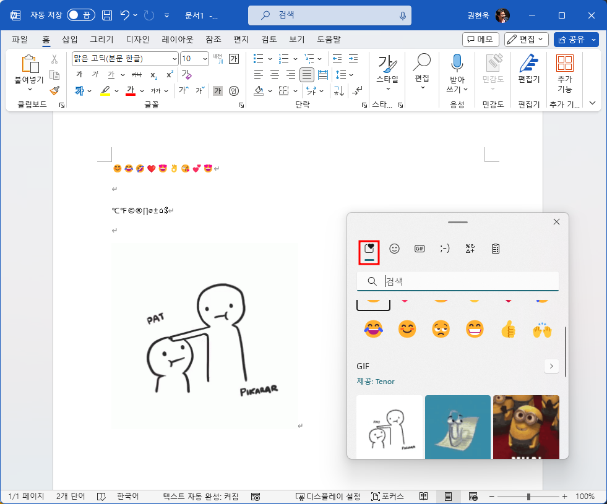This screenshot has width=607, height=504.
Task: Open the 편집 mode dropdown button
Action: 527,40
